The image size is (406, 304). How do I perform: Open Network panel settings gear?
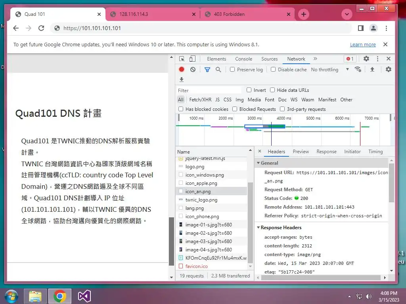pyautogui.click(x=389, y=69)
